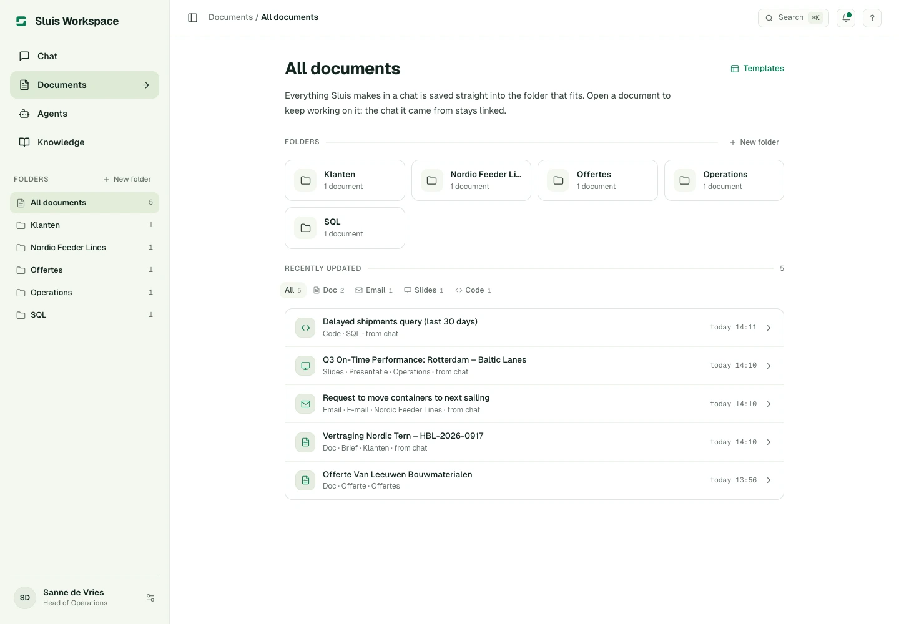Expand Offerte Van Leeuwen row chevron

769,480
